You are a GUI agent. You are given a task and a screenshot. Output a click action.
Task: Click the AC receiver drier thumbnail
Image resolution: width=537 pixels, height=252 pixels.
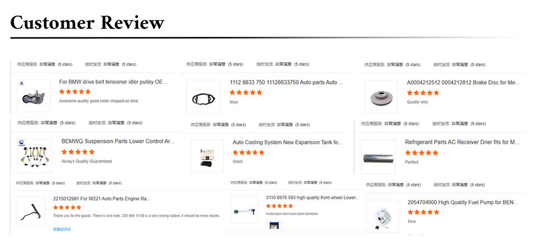[378, 157]
